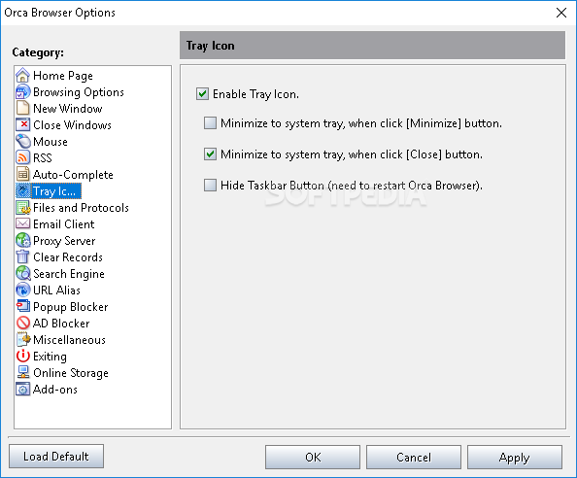This screenshot has width=577, height=478.
Task: Open the Home Page category
Action: click(63, 76)
